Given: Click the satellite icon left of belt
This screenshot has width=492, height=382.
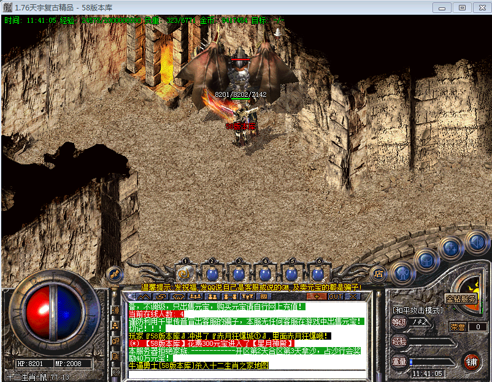Looking at the screenshot, I should coord(113,273).
